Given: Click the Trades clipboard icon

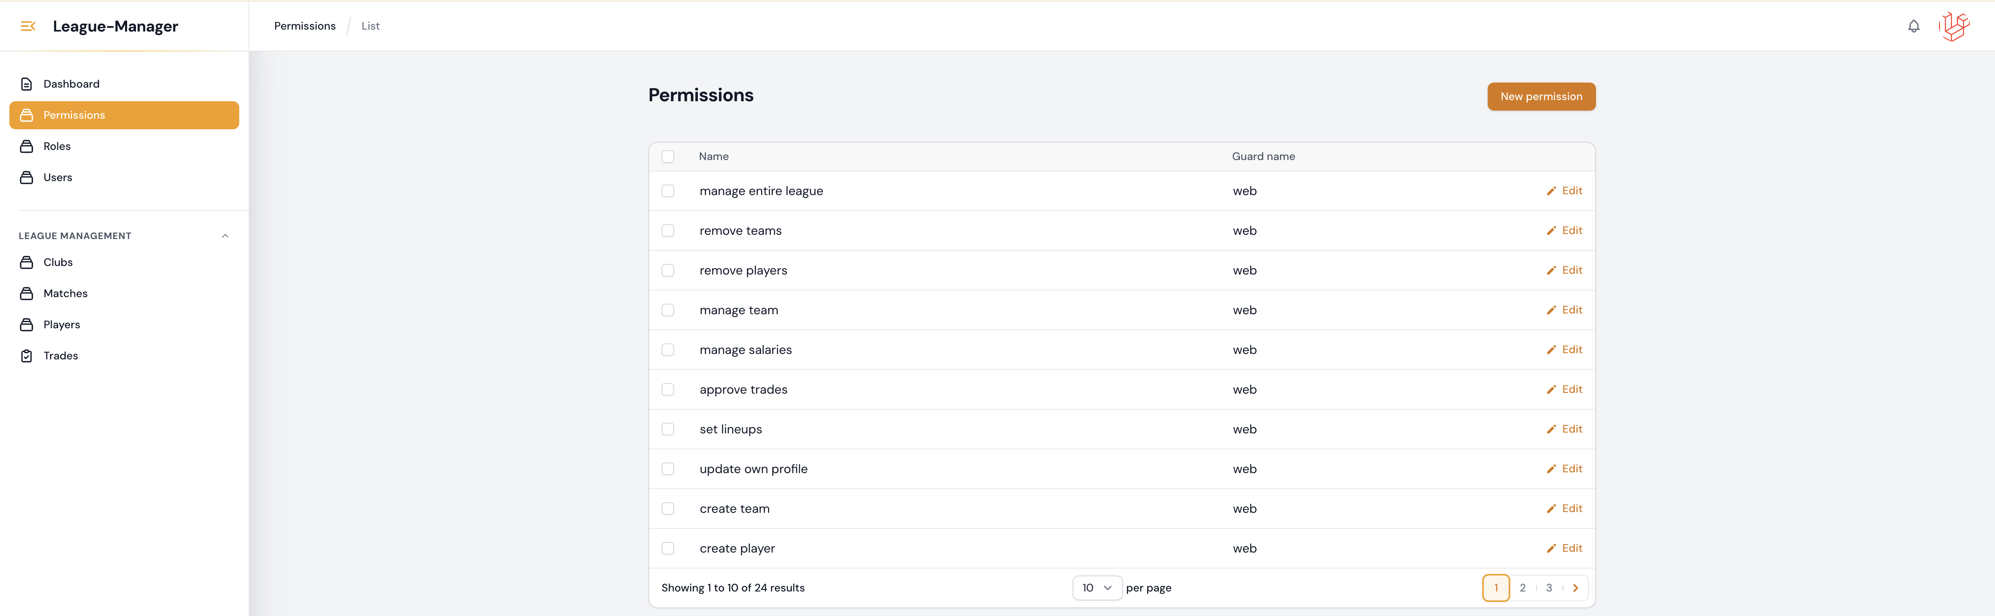Looking at the screenshot, I should tap(26, 356).
